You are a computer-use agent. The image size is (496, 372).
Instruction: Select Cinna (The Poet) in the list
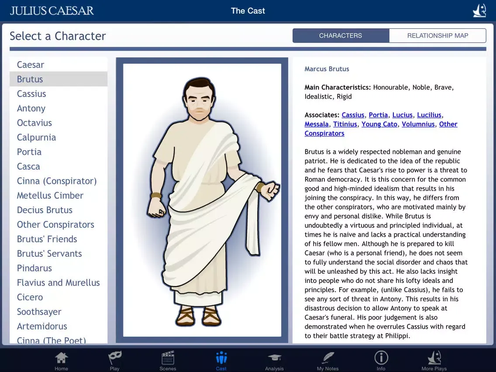tap(59, 339)
